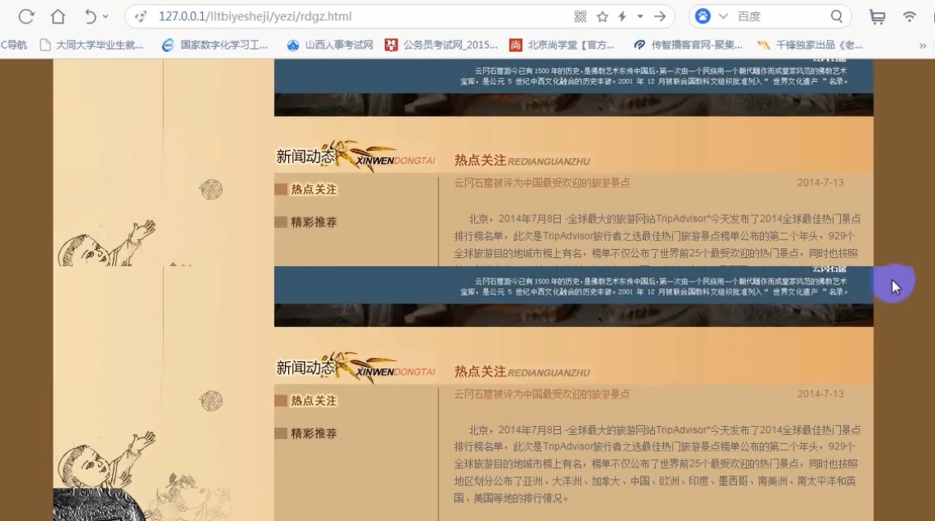Click the 国家数字化学习工 bookmark favicon
This screenshot has width=935, height=521.
pos(168,45)
